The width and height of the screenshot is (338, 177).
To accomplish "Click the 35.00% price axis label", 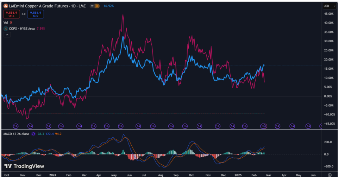I will pos(329,32).
